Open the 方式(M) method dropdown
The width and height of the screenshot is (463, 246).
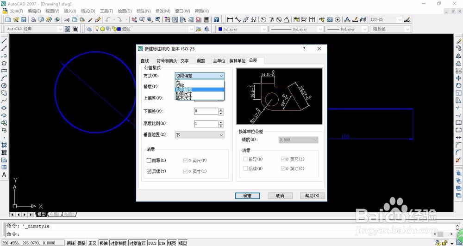click(x=200, y=76)
